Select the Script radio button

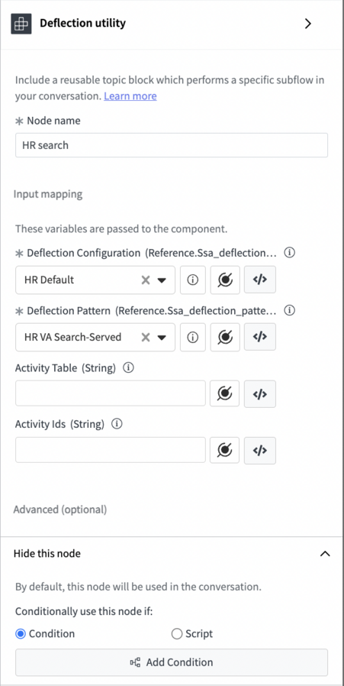177,633
